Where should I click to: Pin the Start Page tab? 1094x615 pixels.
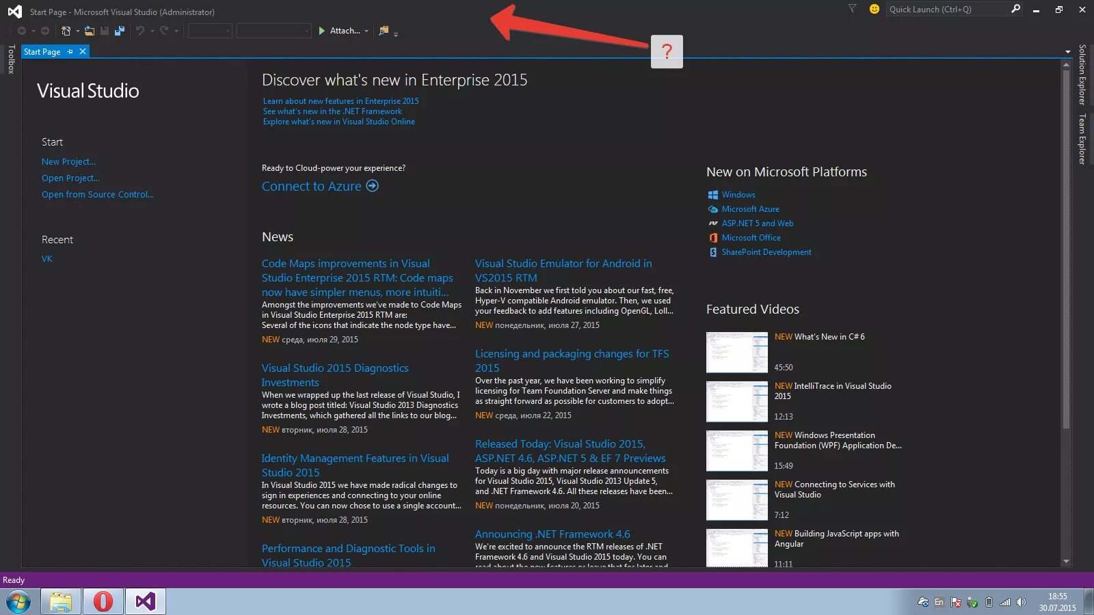point(70,51)
